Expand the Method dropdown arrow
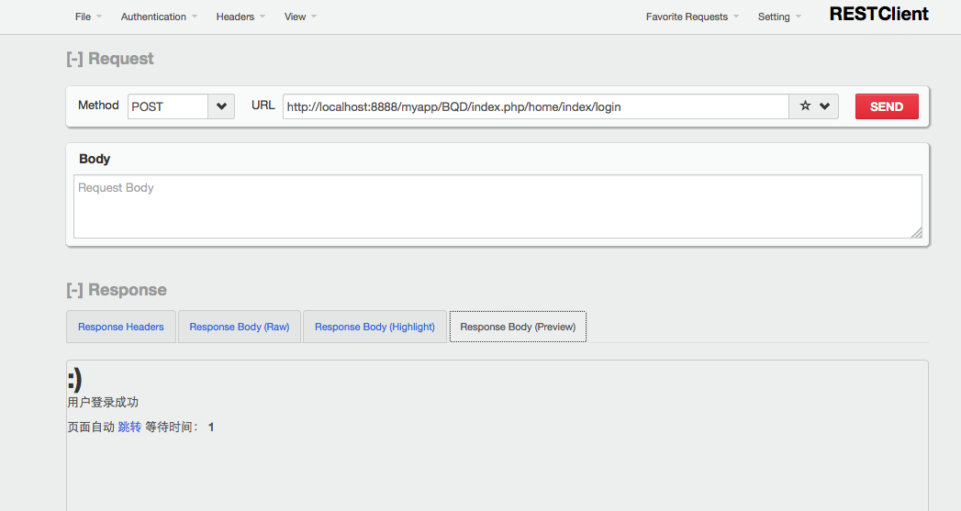Viewport: 961px width, 511px height. (x=221, y=106)
